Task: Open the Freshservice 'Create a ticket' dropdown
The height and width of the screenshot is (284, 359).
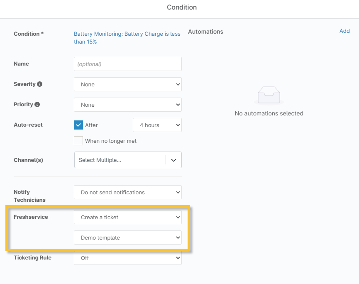Action: [x=127, y=217]
